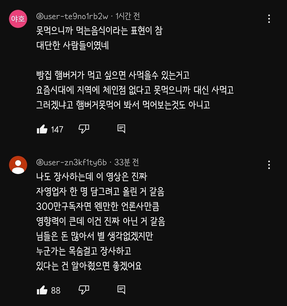Open reply for the user-zn3kf1ty6b comment
The height and width of the screenshot is (306, 287).
(121, 290)
